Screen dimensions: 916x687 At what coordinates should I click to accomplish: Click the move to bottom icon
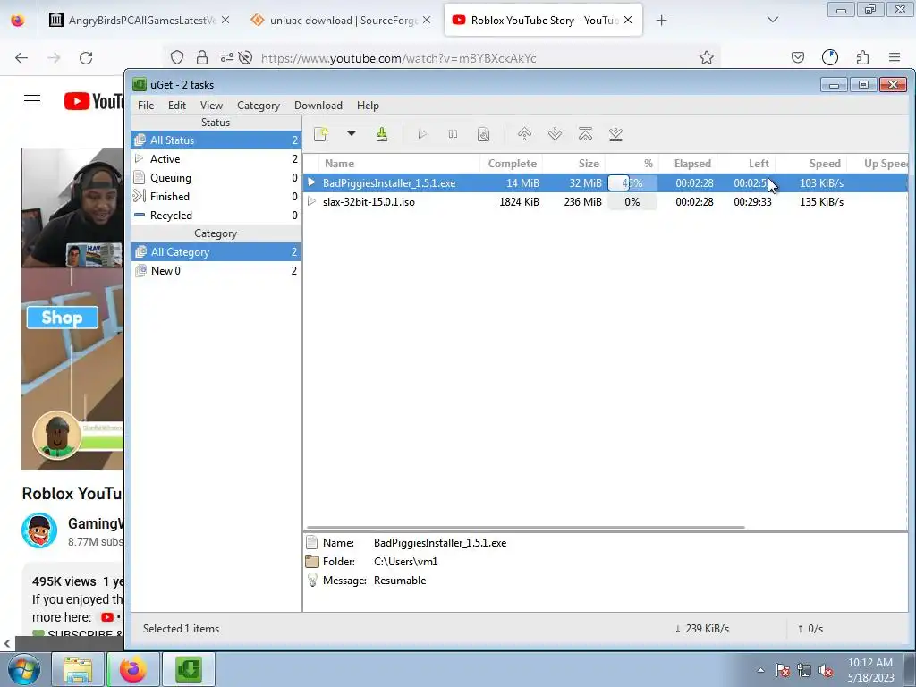tap(615, 134)
